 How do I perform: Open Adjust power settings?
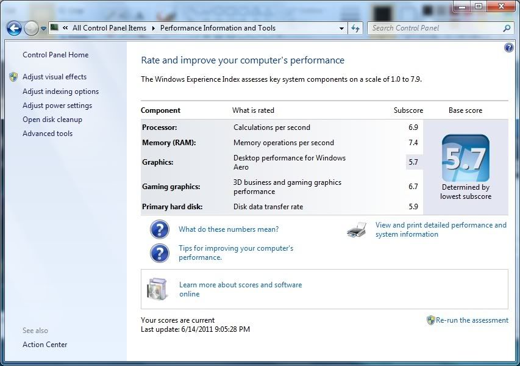(57, 106)
